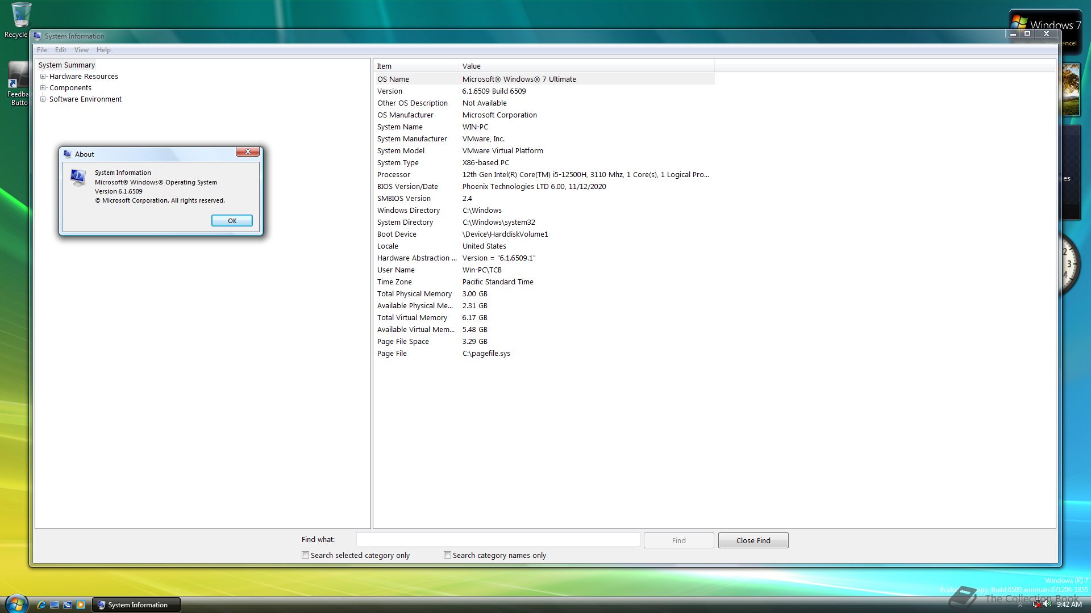1091x613 pixels.
Task: Expand the Hardware Resources node
Action: (x=43, y=76)
